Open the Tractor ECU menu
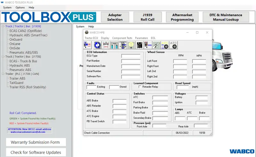Screen dimensions: 256x157 pyautogui.click(x=91, y=38)
